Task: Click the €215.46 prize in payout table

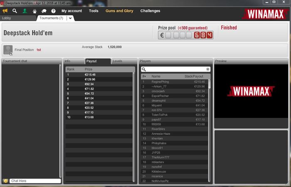Action: click(90, 75)
